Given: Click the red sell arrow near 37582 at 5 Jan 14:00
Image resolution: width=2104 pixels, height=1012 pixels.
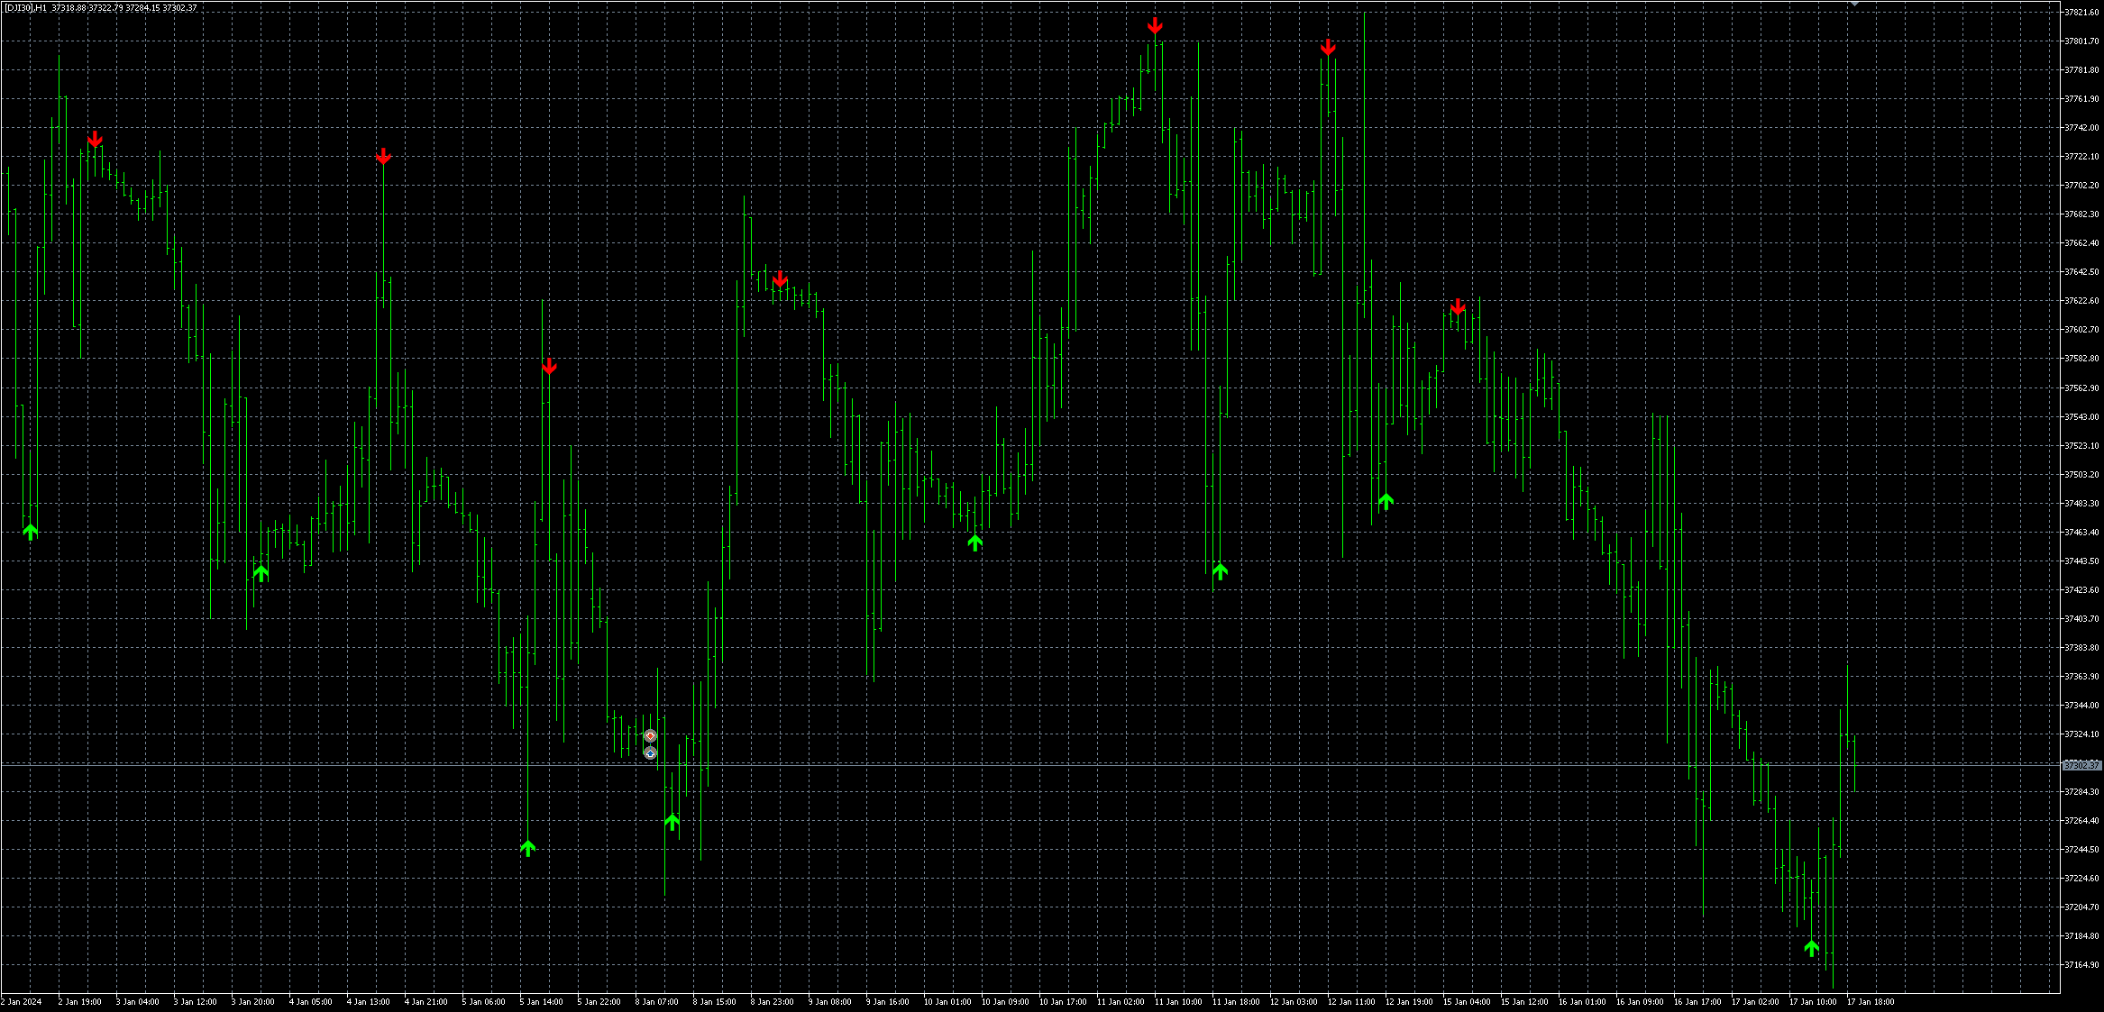Looking at the screenshot, I should point(550,367).
